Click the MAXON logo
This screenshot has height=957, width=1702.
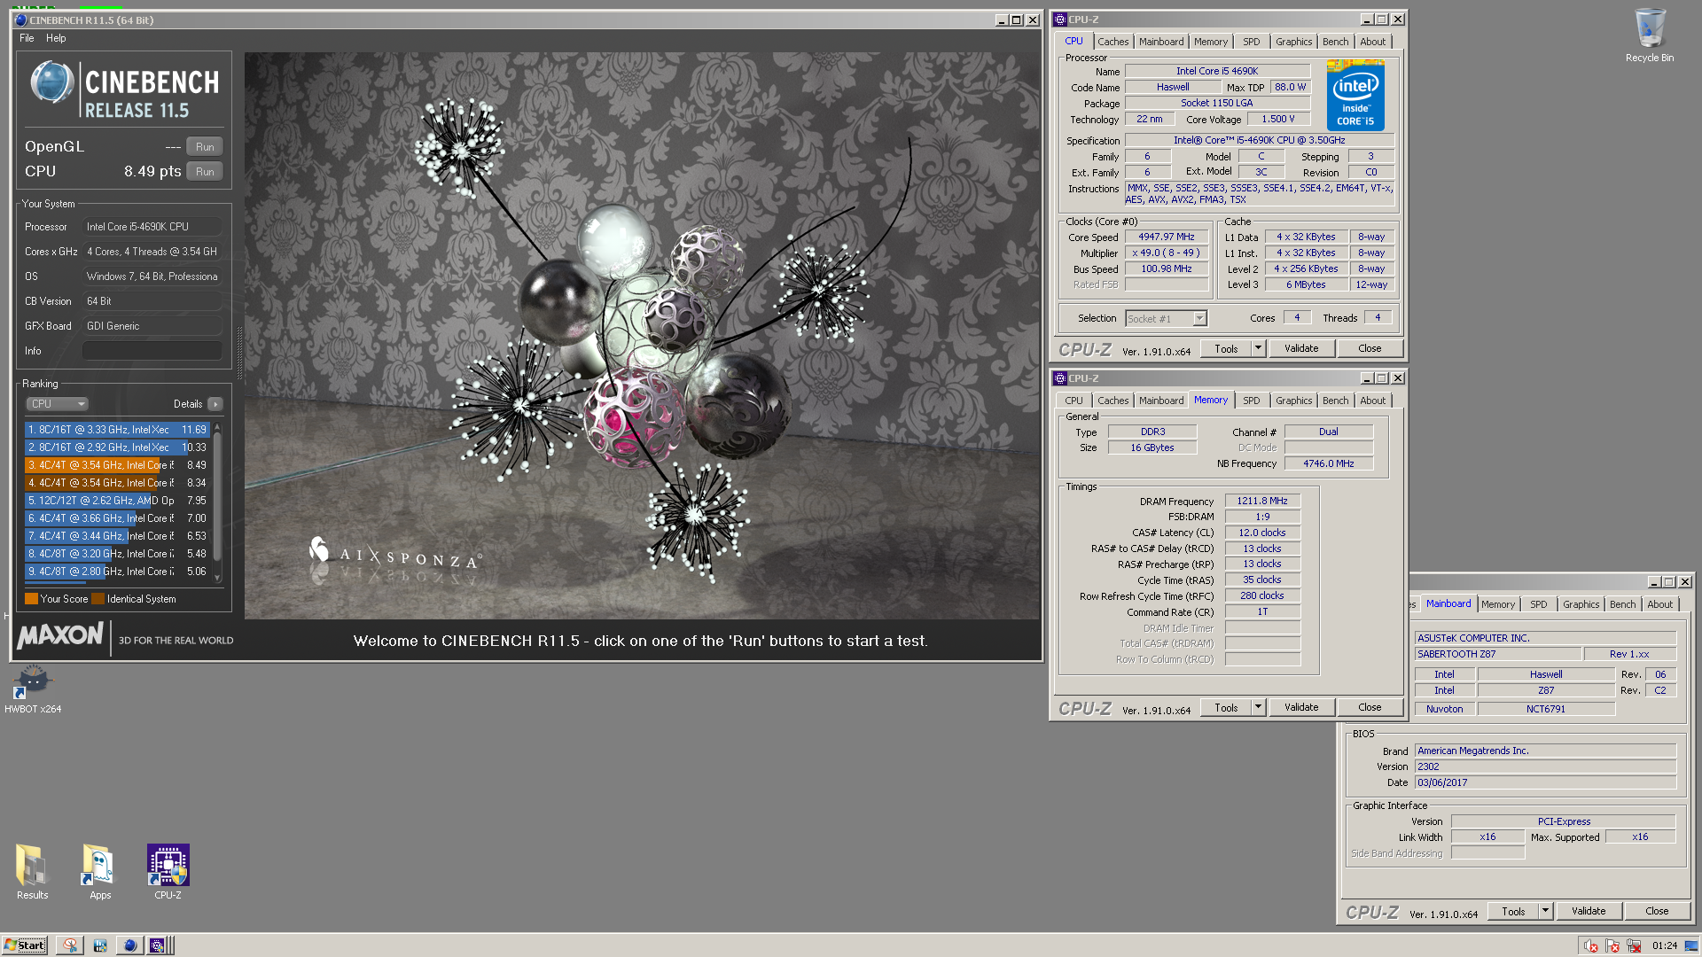[60, 635]
